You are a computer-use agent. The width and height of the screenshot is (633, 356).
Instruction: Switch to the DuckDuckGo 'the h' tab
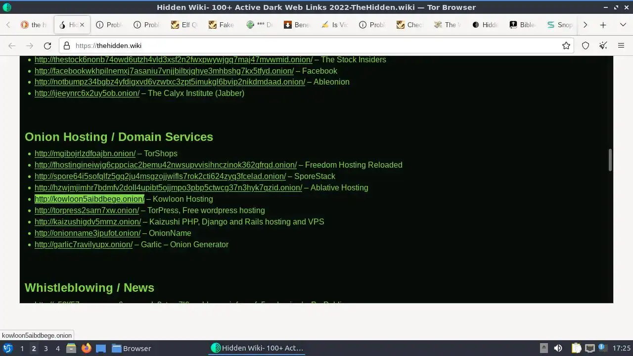pyautogui.click(x=34, y=25)
